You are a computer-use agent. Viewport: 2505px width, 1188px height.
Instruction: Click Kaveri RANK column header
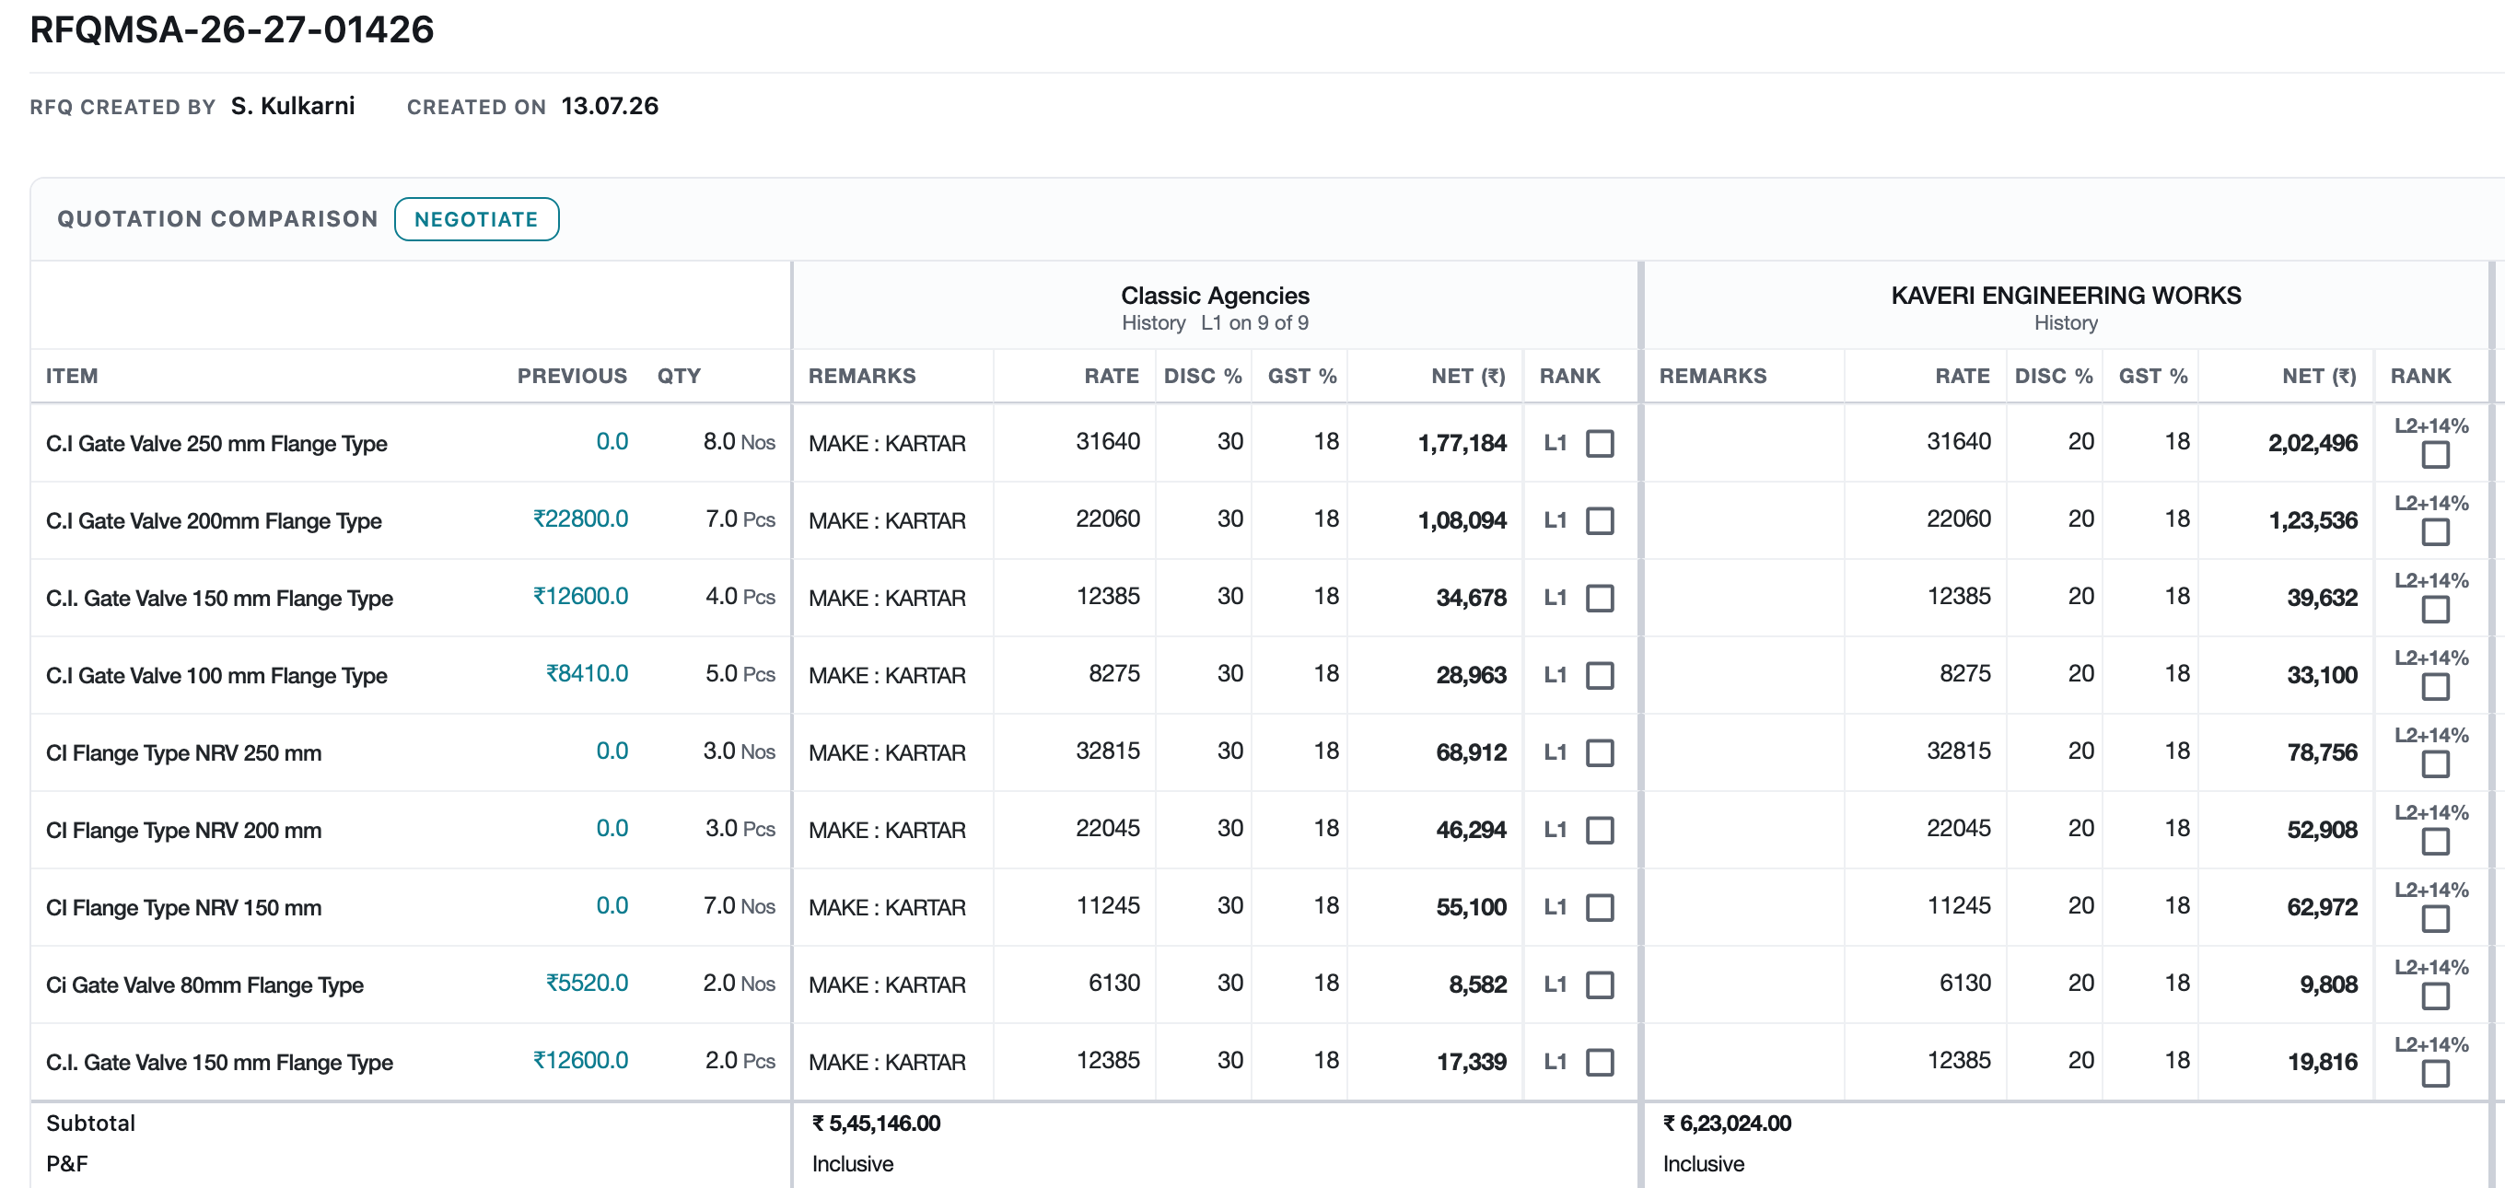[2420, 377]
